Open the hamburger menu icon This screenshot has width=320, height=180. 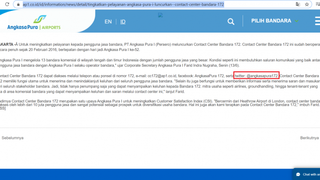click(x=318, y=21)
